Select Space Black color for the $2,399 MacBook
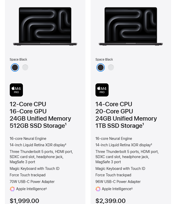Screen dimensions: 176x204 [x=101, y=67]
